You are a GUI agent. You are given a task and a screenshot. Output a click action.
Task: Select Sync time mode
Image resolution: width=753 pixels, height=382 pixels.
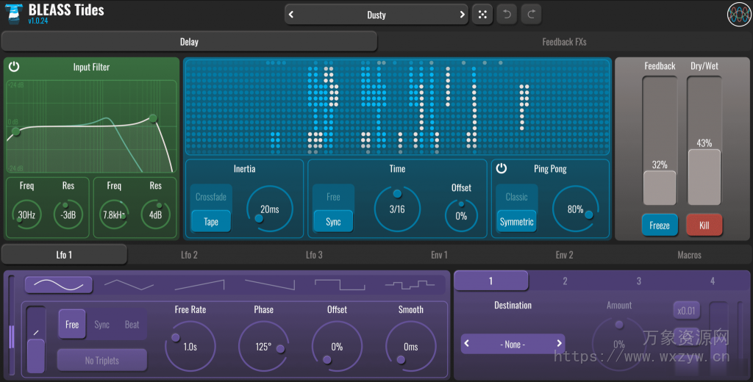tap(333, 221)
